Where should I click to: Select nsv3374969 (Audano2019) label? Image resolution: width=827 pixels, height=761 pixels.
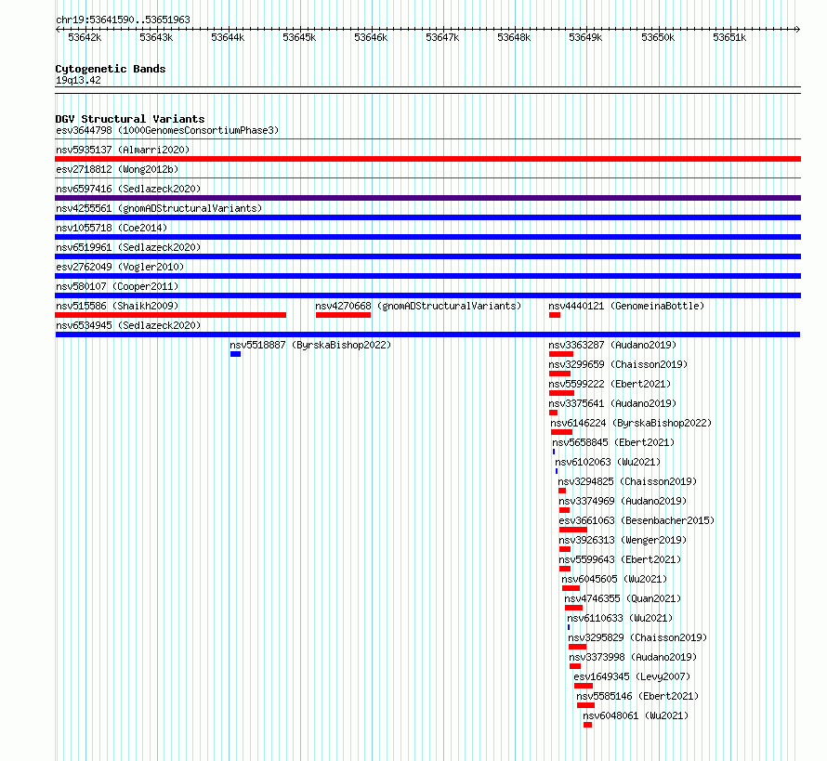point(623,501)
